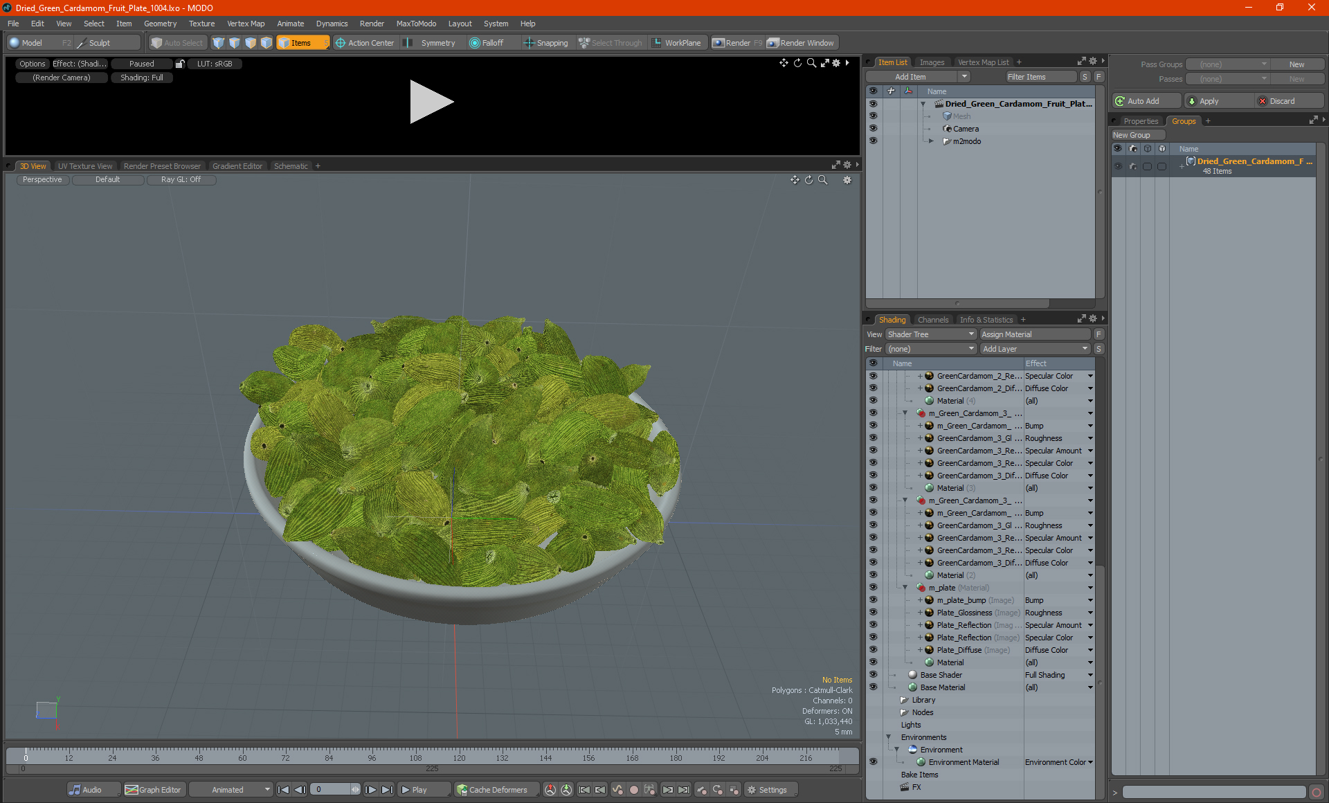Collapse Dried_Green_Cardamom_Fruit_Plate scene item
Viewport: 1329px width, 803px height.
(923, 104)
